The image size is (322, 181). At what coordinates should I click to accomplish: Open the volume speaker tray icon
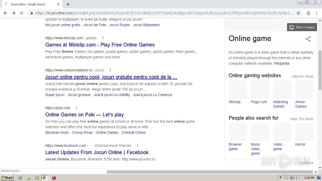coord(286,178)
